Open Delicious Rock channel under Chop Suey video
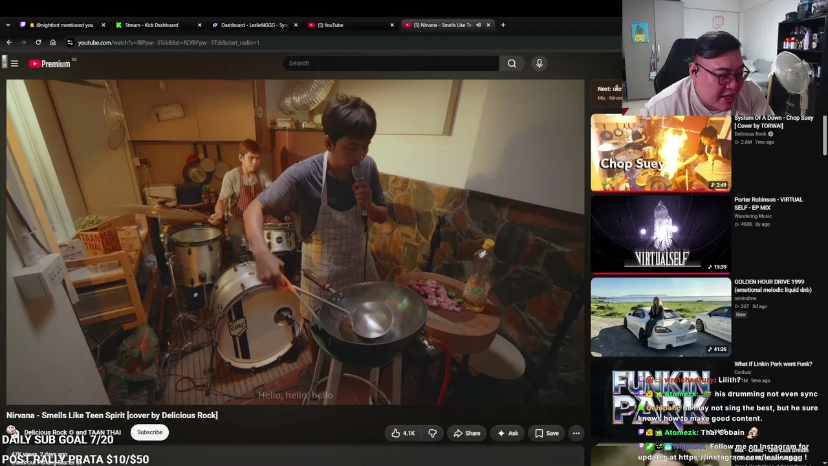This screenshot has height=466, width=828. tap(750, 134)
